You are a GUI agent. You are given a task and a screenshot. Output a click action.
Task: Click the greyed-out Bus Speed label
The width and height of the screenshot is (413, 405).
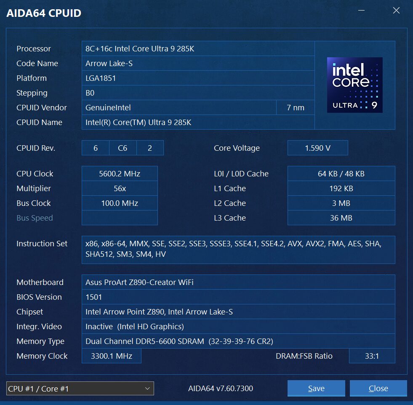[35, 218]
